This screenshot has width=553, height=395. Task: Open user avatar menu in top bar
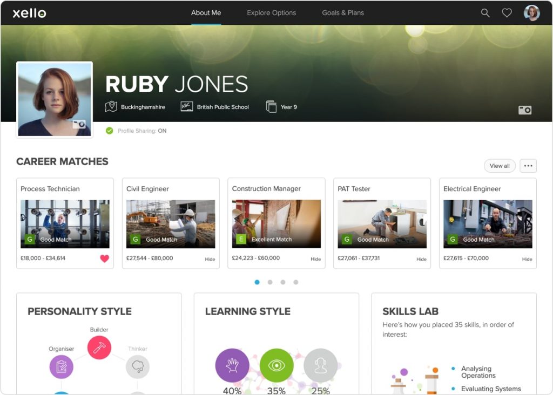(x=531, y=13)
